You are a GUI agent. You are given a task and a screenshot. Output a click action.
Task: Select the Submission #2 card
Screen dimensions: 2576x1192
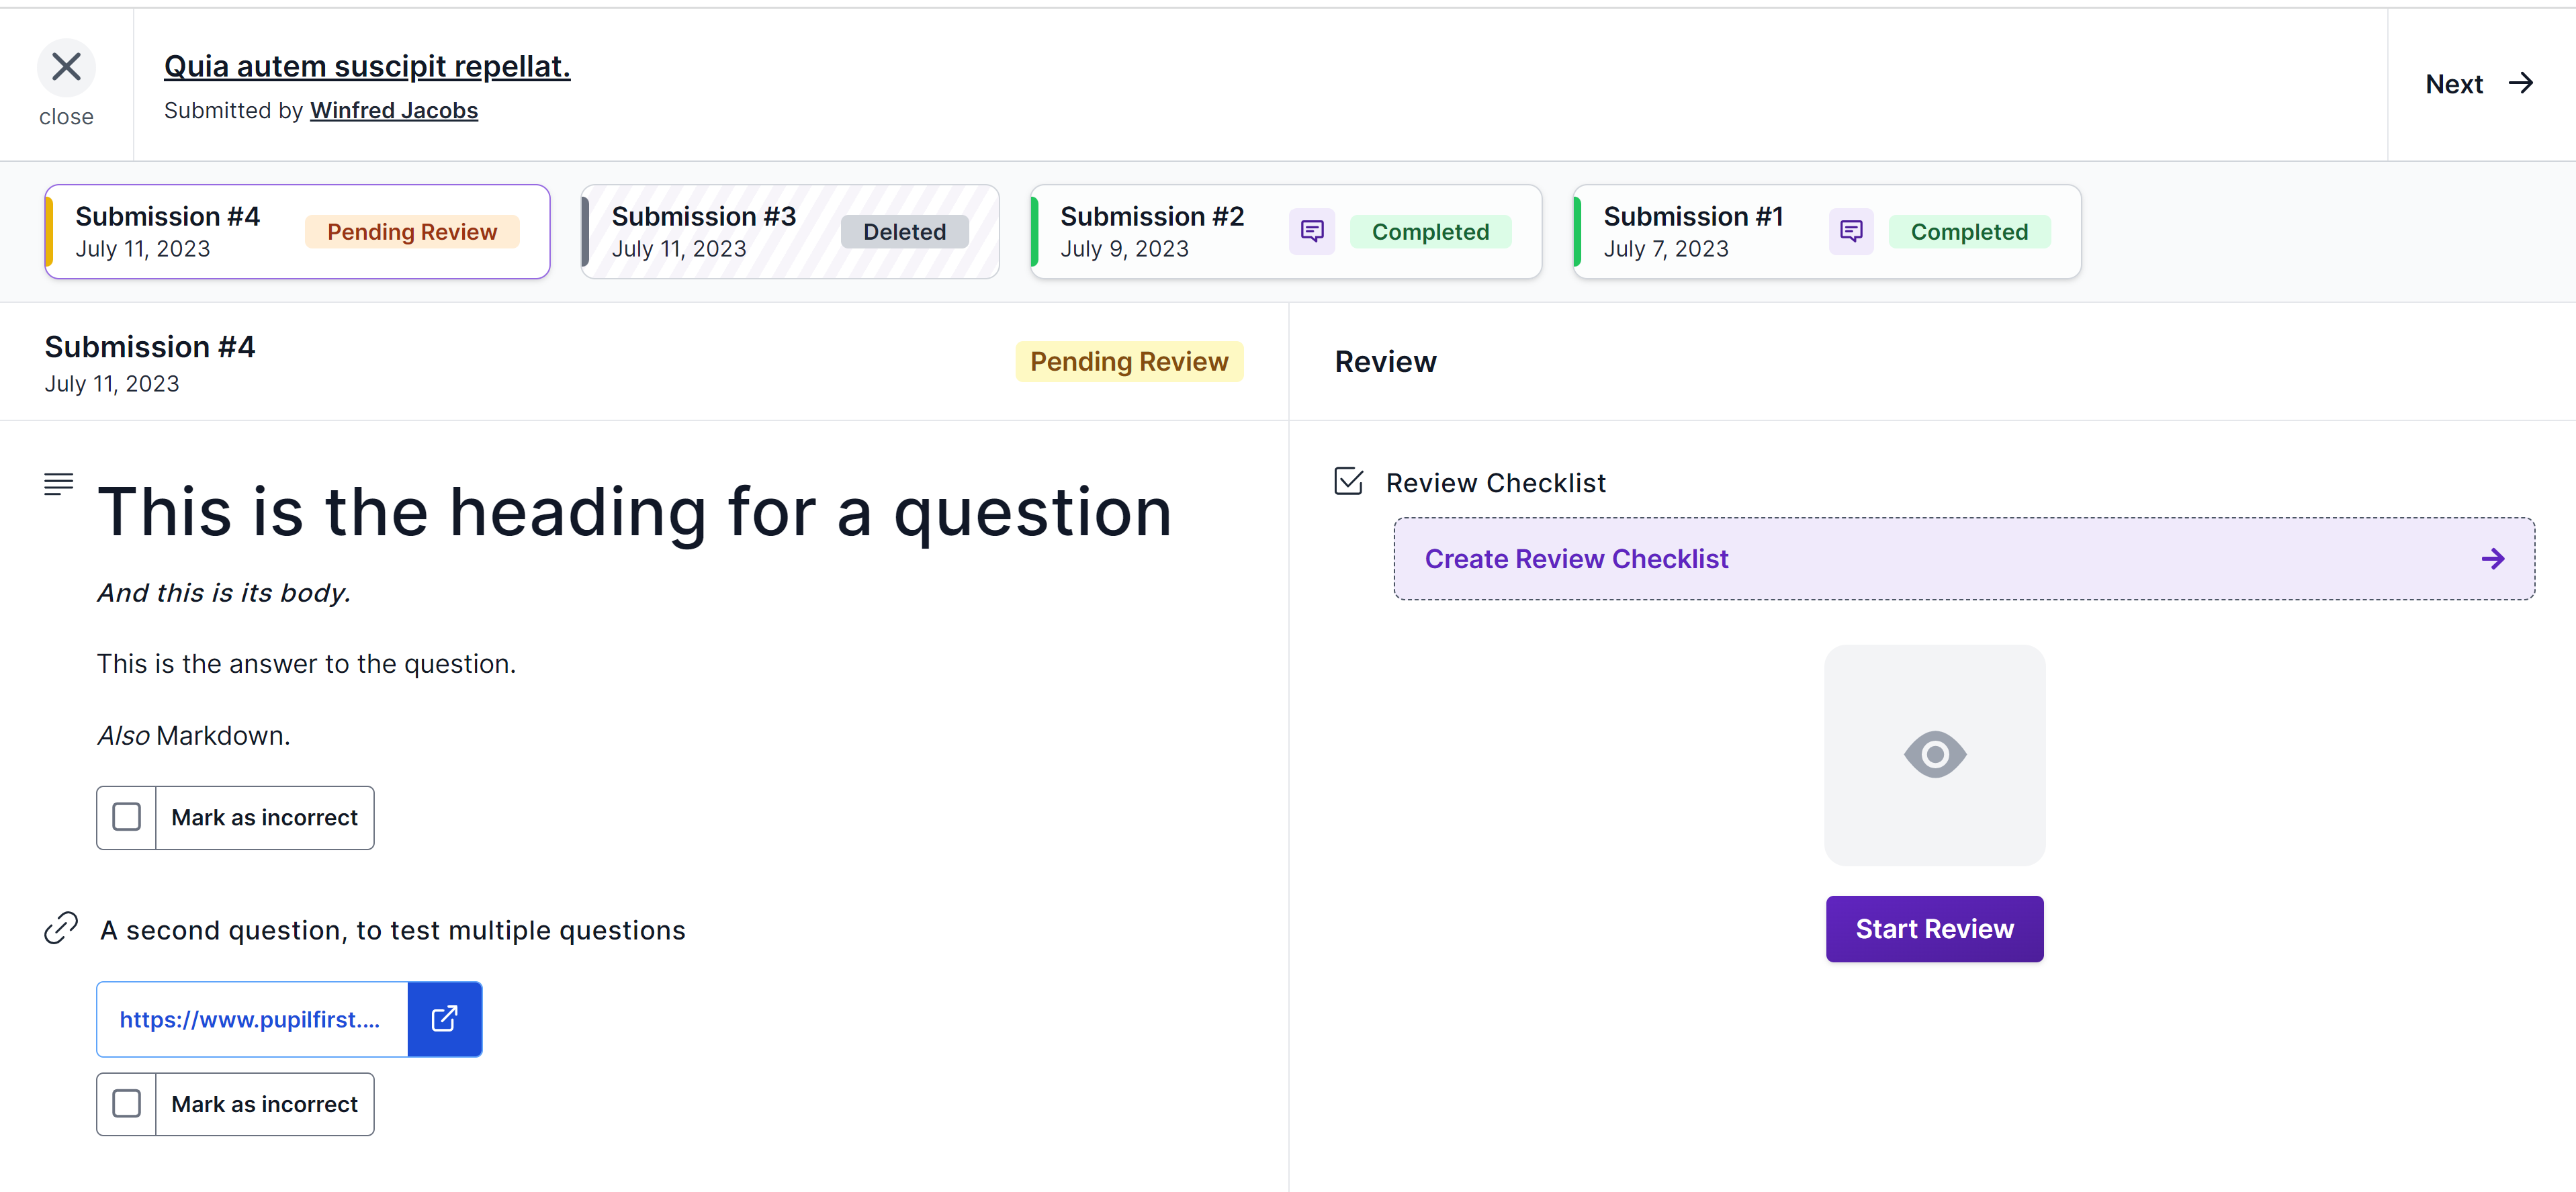point(1284,231)
